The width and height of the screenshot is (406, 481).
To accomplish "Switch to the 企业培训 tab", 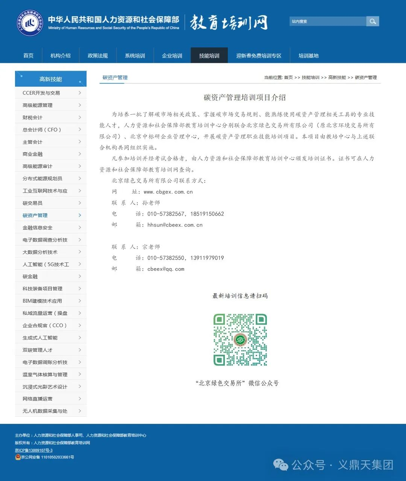I will (x=171, y=55).
